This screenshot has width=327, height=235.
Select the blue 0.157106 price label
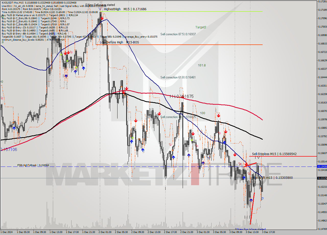tap(9, 149)
